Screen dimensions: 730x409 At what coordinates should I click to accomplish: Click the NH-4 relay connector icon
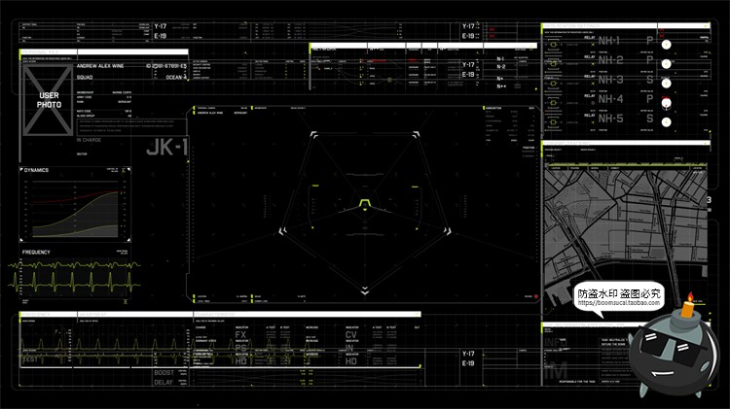[x=552, y=100]
